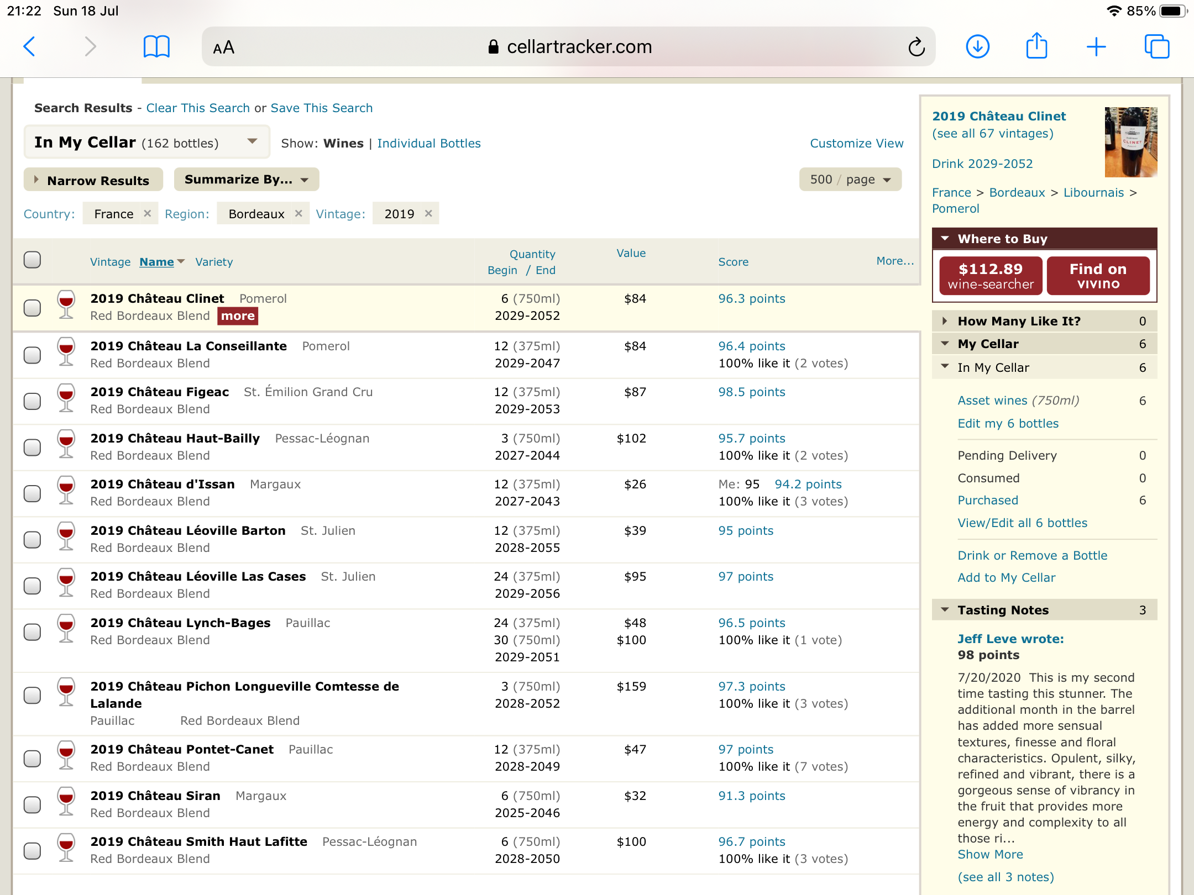Expand the How Many Like It section
This screenshot has height=895, width=1194.
1044,321
